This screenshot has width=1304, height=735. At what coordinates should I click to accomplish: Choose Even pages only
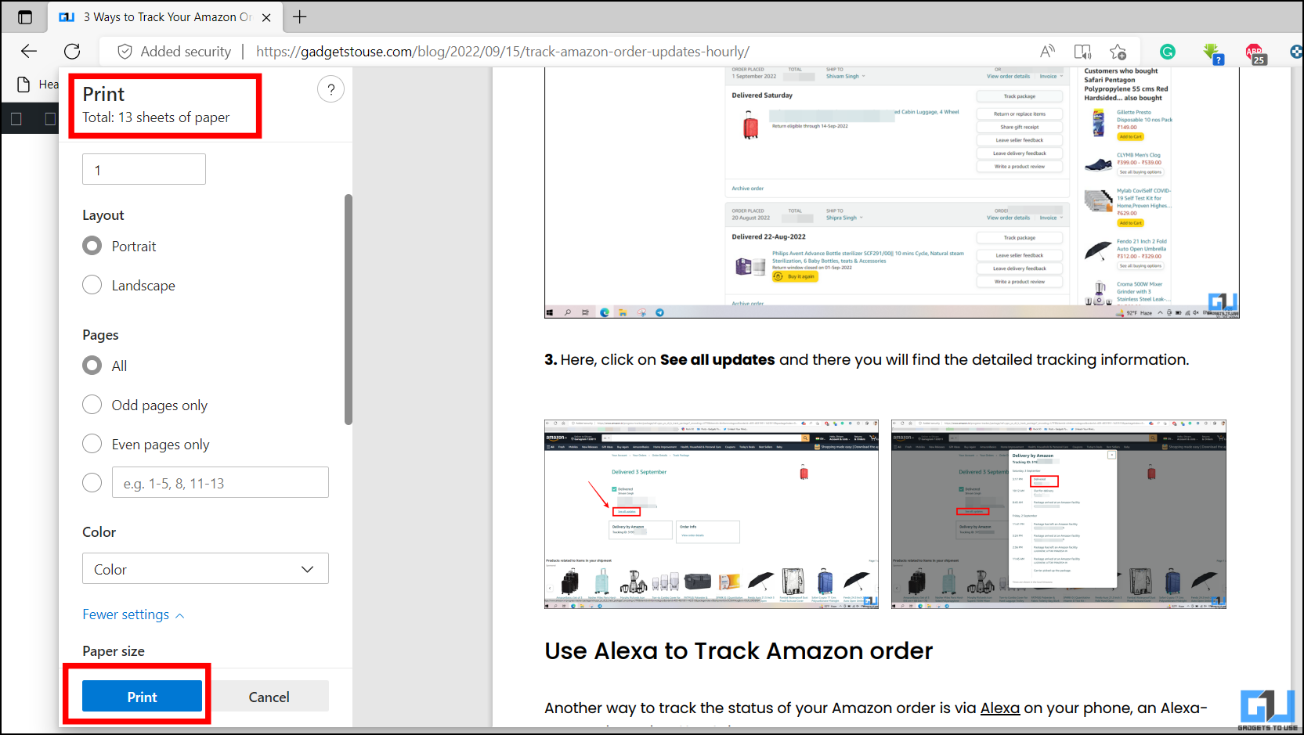(x=92, y=444)
